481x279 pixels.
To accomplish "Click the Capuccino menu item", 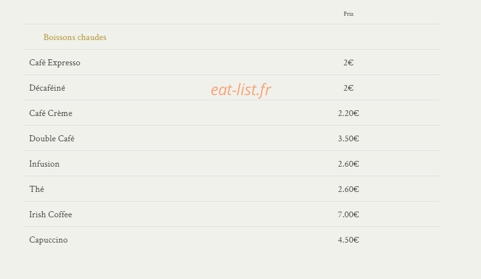I will pos(48,240).
